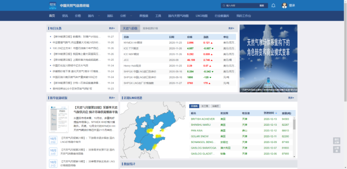Click the upper floating sidebar button at right
347x169 pixels.
[x=337, y=141]
